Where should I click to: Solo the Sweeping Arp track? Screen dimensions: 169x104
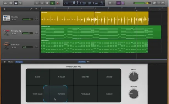coord(15,33)
